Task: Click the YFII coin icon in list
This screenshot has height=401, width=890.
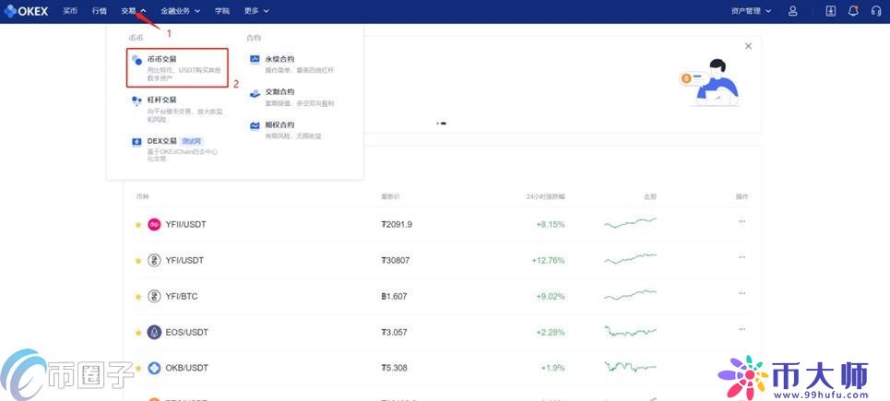Action: pos(154,224)
